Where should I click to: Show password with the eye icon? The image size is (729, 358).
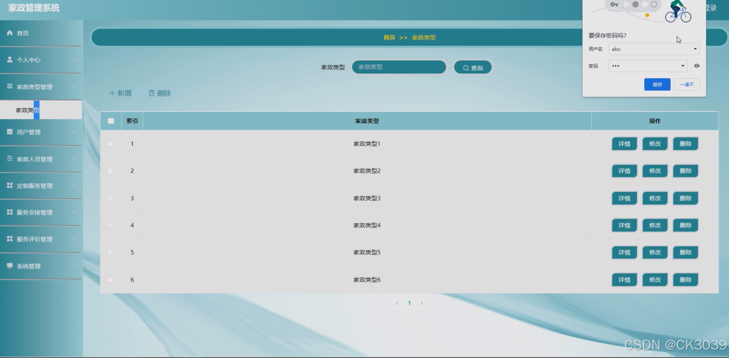697,66
